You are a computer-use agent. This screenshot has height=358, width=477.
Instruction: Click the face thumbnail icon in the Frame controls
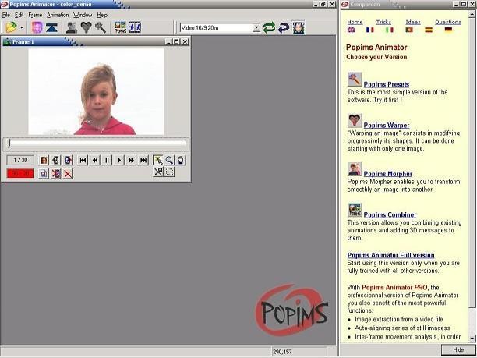44,160
